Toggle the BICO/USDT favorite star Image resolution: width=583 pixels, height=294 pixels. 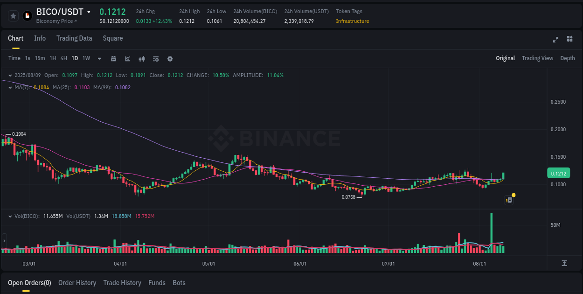pyautogui.click(x=13, y=15)
